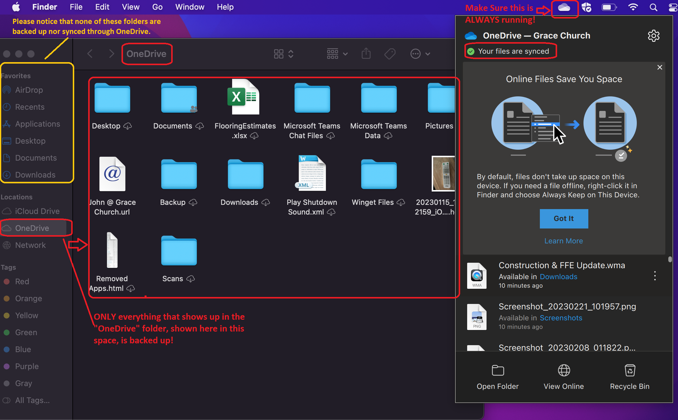678x420 pixels.
Task: Open the View menu
Action: 131,7
